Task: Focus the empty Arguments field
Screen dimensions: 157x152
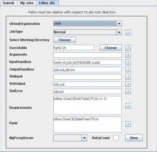Action: tap(88, 55)
